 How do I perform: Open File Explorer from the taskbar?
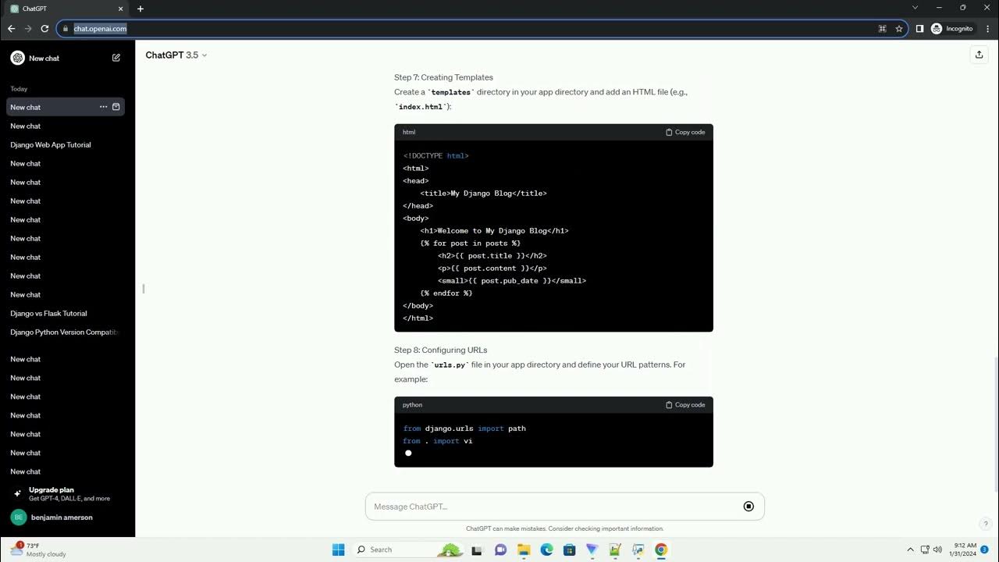524,550
